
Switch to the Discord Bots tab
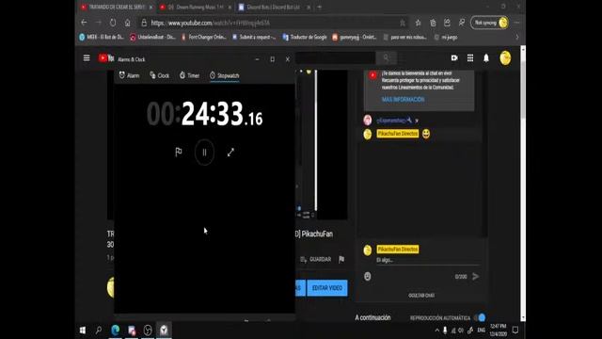[274, 7]
